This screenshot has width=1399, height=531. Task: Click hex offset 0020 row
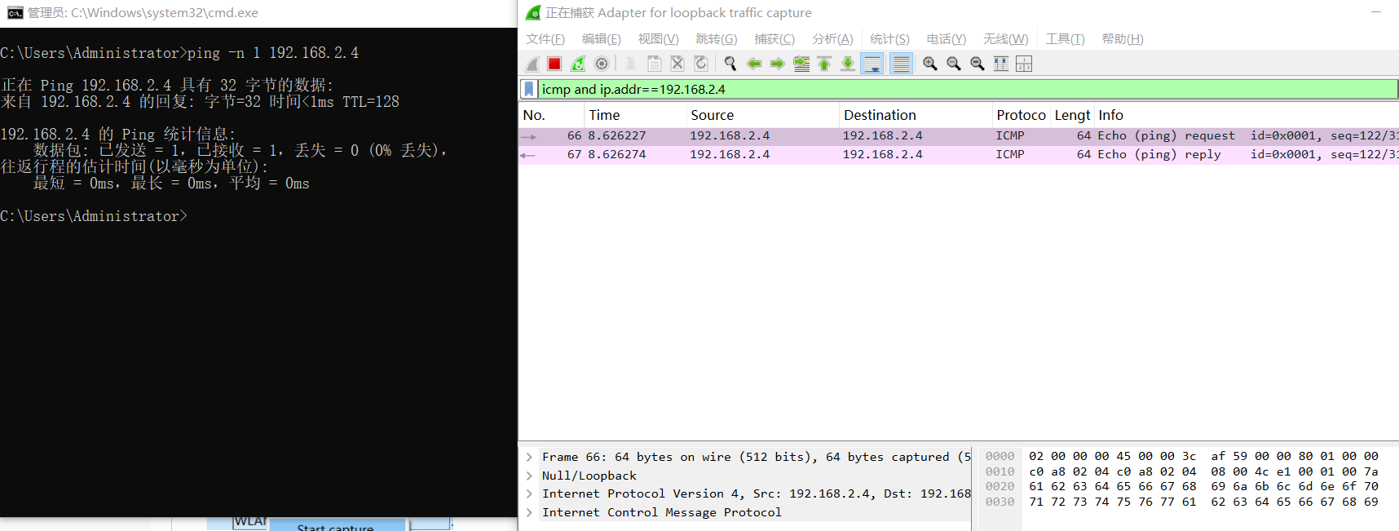tap(1000, 486)
